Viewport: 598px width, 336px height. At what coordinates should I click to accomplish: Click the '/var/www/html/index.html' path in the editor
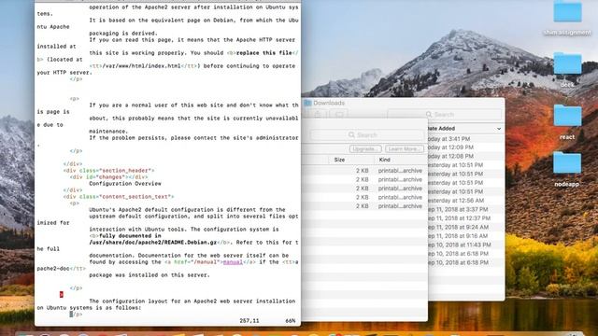(141, 66)
